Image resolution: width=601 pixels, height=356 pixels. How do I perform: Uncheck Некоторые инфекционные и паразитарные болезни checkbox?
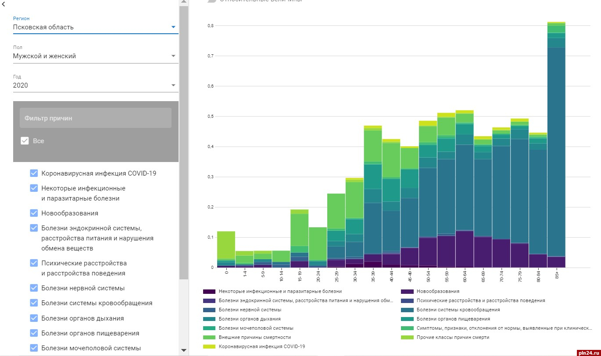[x=34, y=188]
